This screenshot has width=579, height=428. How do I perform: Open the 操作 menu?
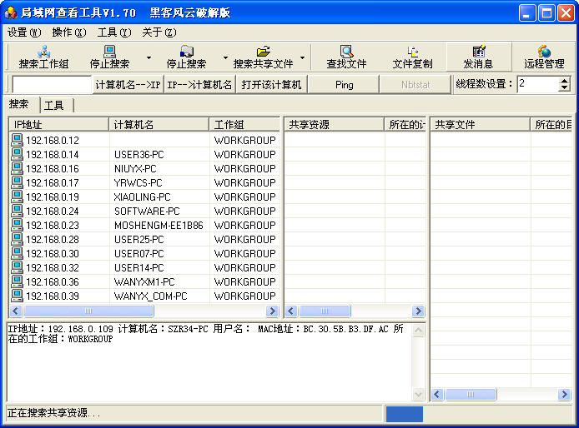[68, 32]
